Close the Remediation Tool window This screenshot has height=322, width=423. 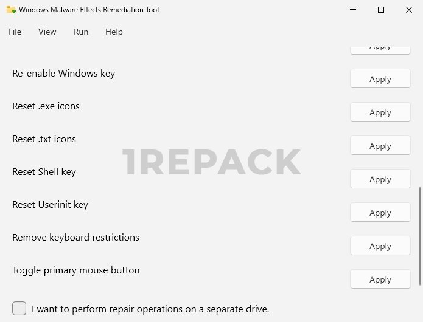coord(408,10)
